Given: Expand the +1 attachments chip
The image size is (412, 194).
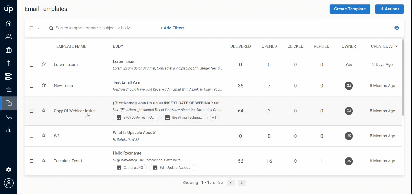Looking at the screenshot, I should (214, 118).
